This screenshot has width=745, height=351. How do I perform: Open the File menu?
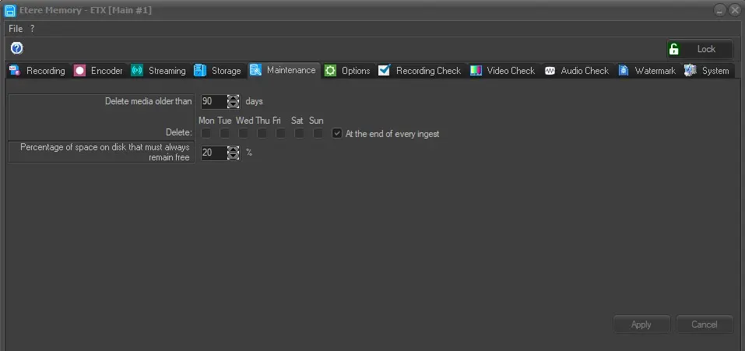(x=16, y=29)
